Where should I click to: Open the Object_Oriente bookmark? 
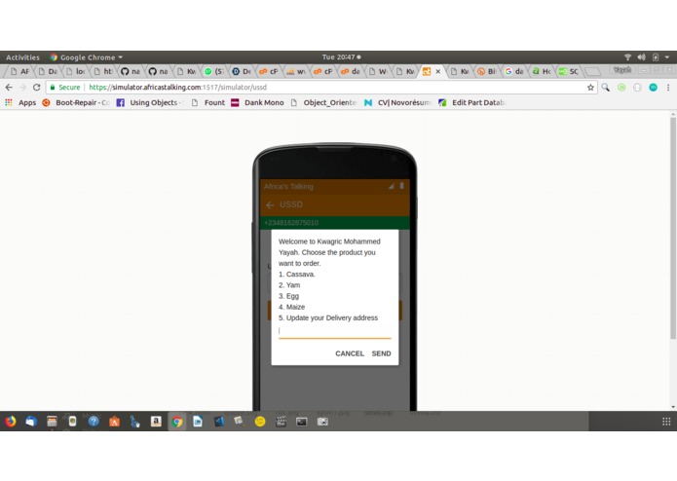click(x=323, y=102)
